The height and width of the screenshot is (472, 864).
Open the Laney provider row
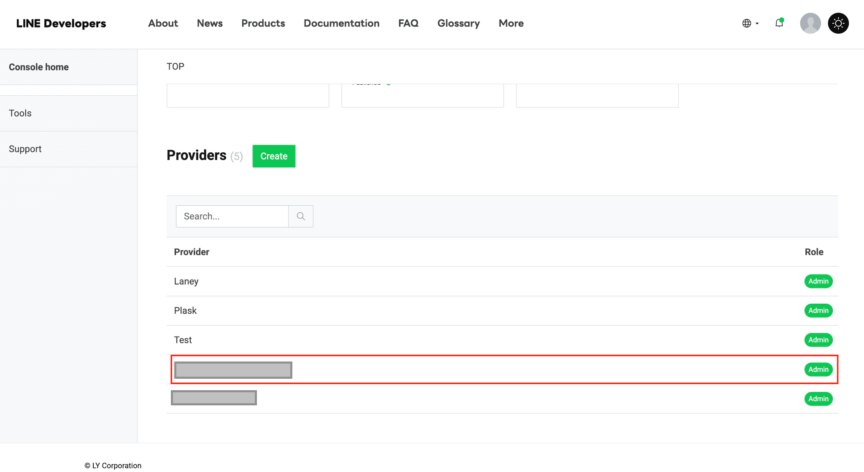coord(502,281)
